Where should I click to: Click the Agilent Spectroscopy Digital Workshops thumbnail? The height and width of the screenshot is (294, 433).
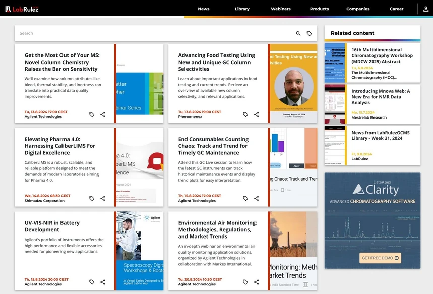[x=140, y=251]
